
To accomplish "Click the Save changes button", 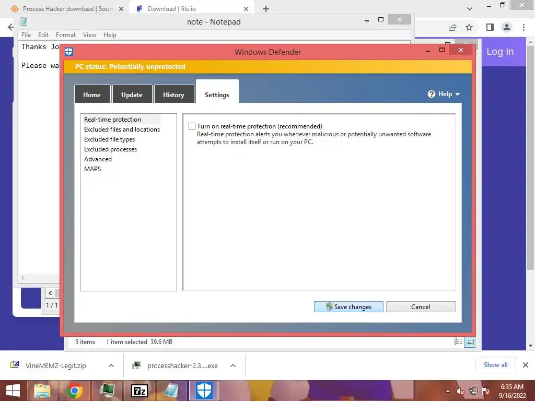I will [348, 306].
